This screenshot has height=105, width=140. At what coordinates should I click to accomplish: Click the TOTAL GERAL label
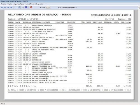[19, 86]
